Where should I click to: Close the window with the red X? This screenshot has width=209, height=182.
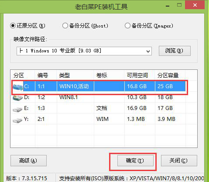pos(195,5)
